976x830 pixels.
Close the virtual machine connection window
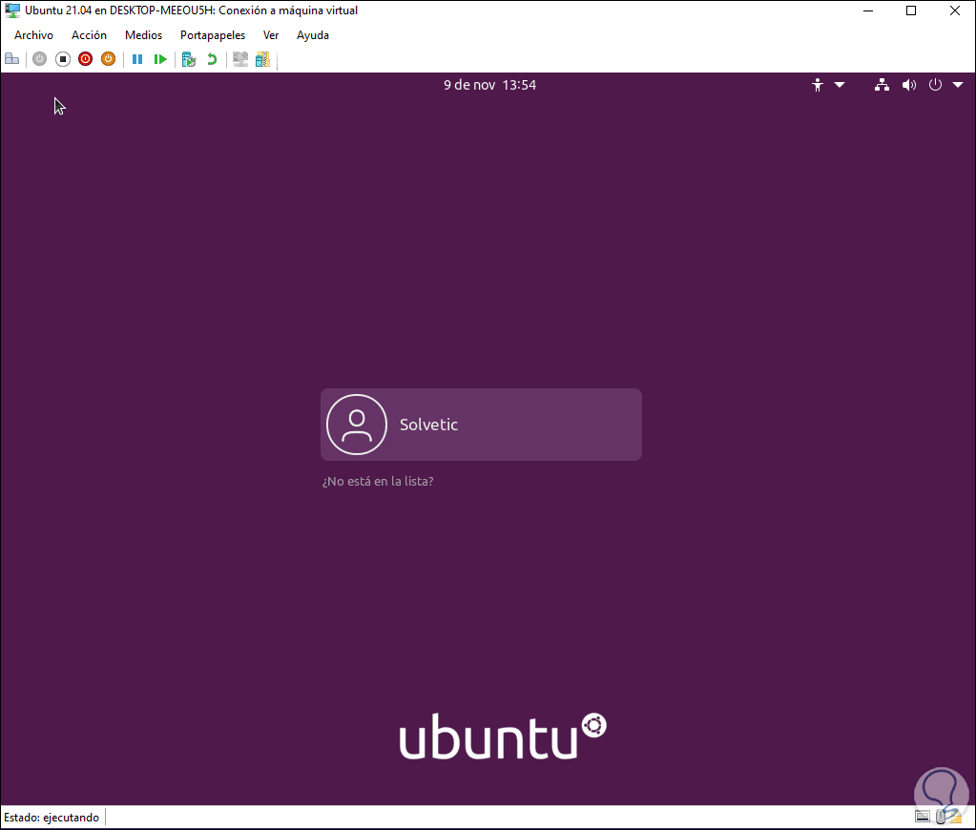point(955,10)
